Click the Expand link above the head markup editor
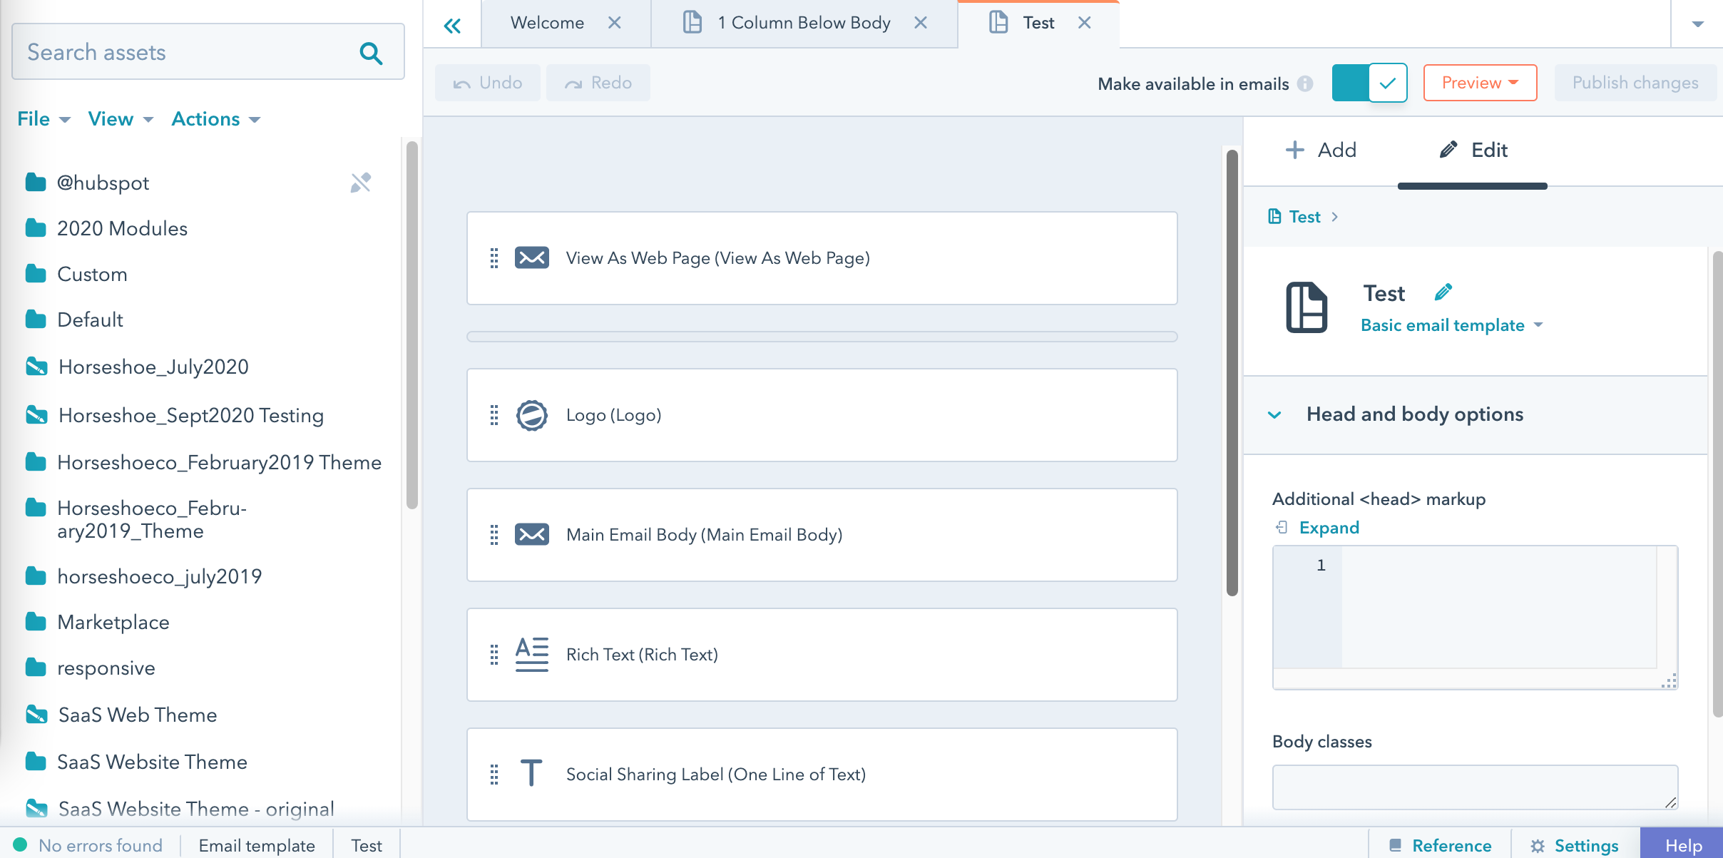1723x858 pixels. 1327,527
